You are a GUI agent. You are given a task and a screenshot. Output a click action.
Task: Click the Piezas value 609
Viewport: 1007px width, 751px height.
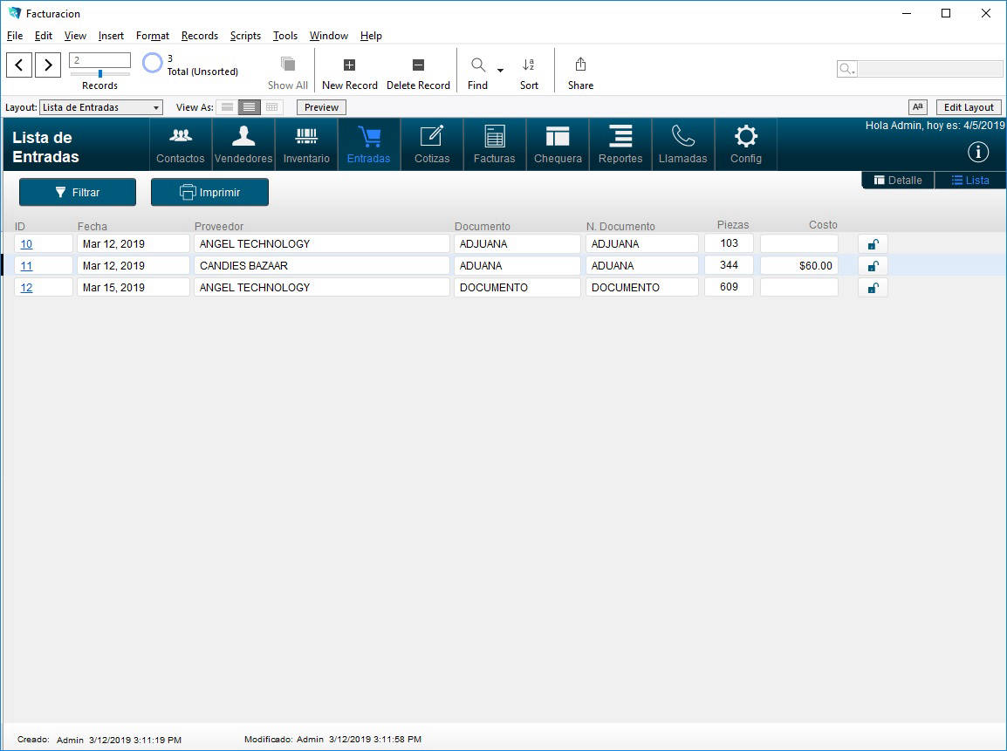(729, 287)
